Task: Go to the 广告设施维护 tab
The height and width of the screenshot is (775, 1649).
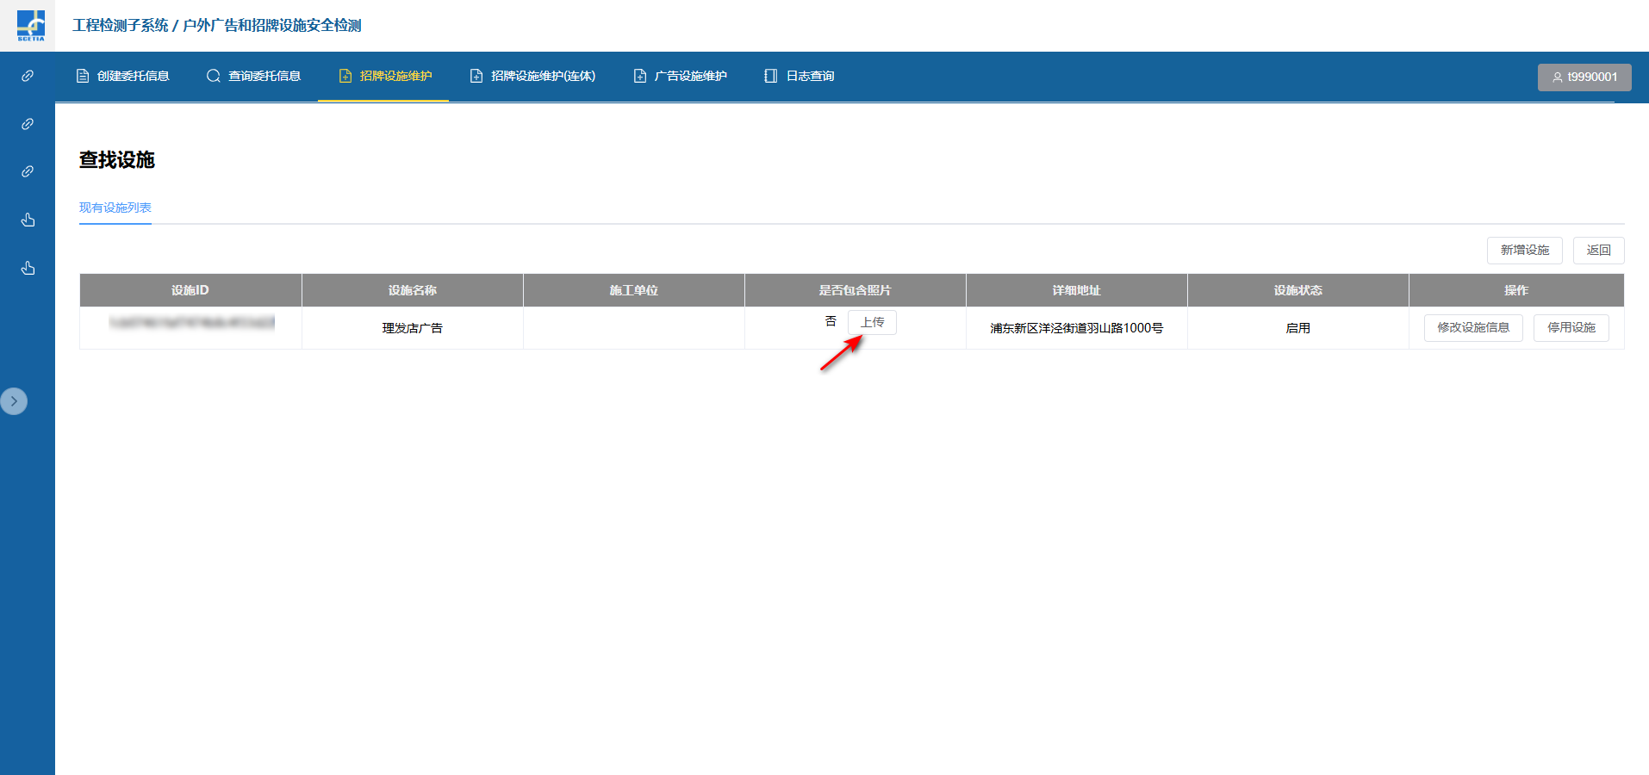Action: click(681, 76)
